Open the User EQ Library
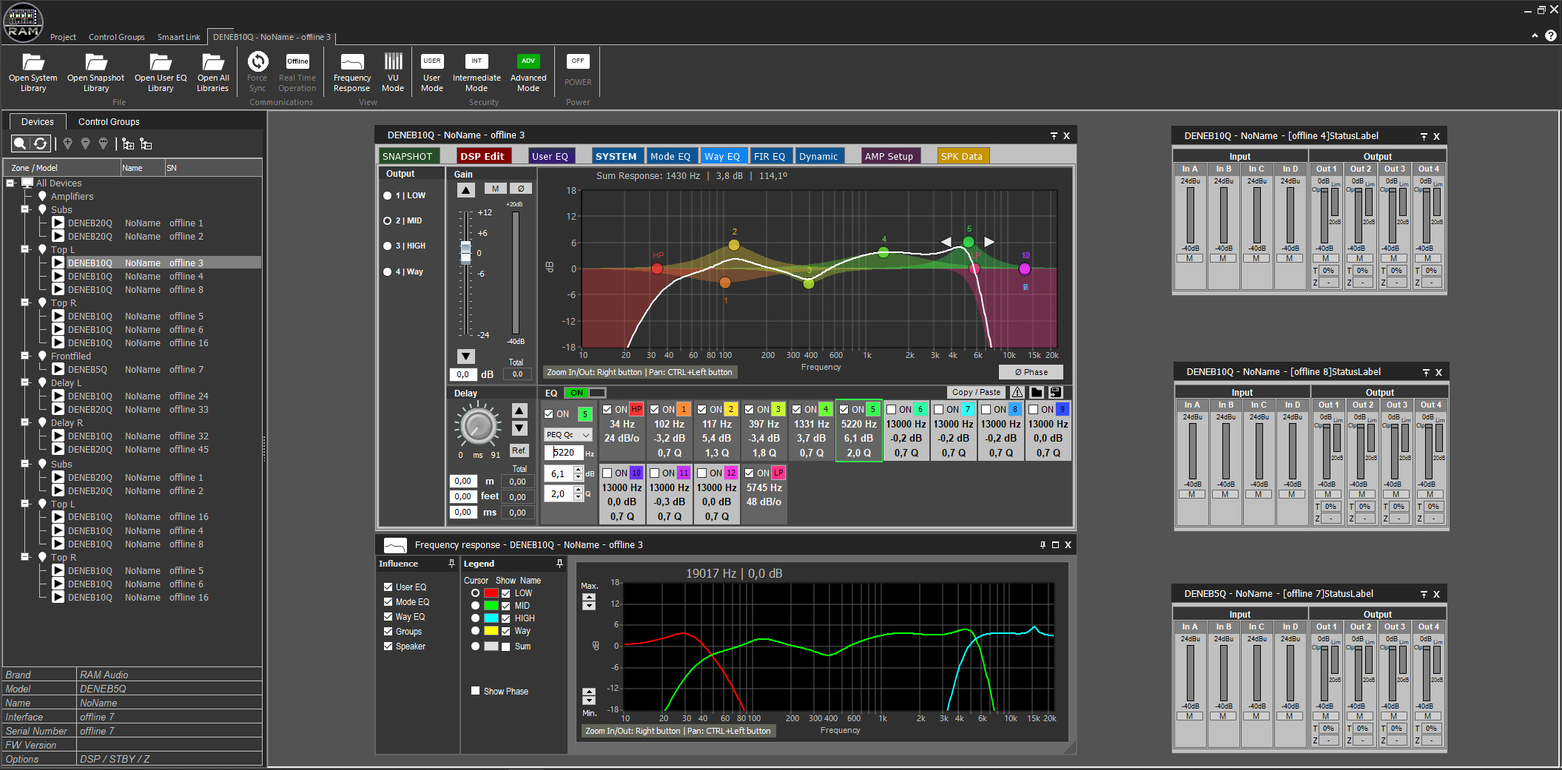The height and width of the screenshot is (770, 1562). click(161, 72)
